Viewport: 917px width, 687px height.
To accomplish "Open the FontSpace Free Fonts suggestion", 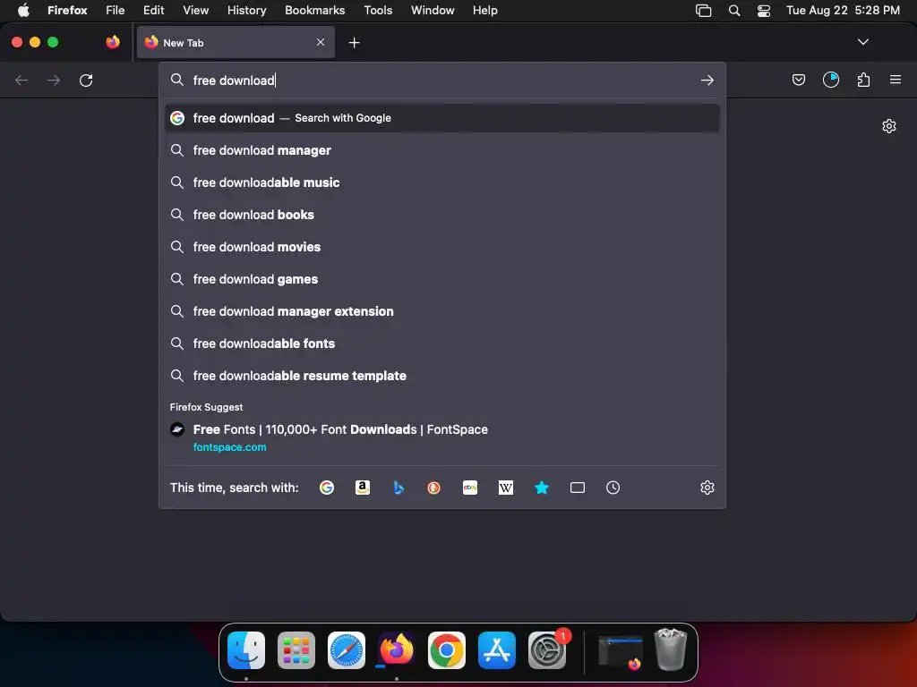I will click(442, 437).
